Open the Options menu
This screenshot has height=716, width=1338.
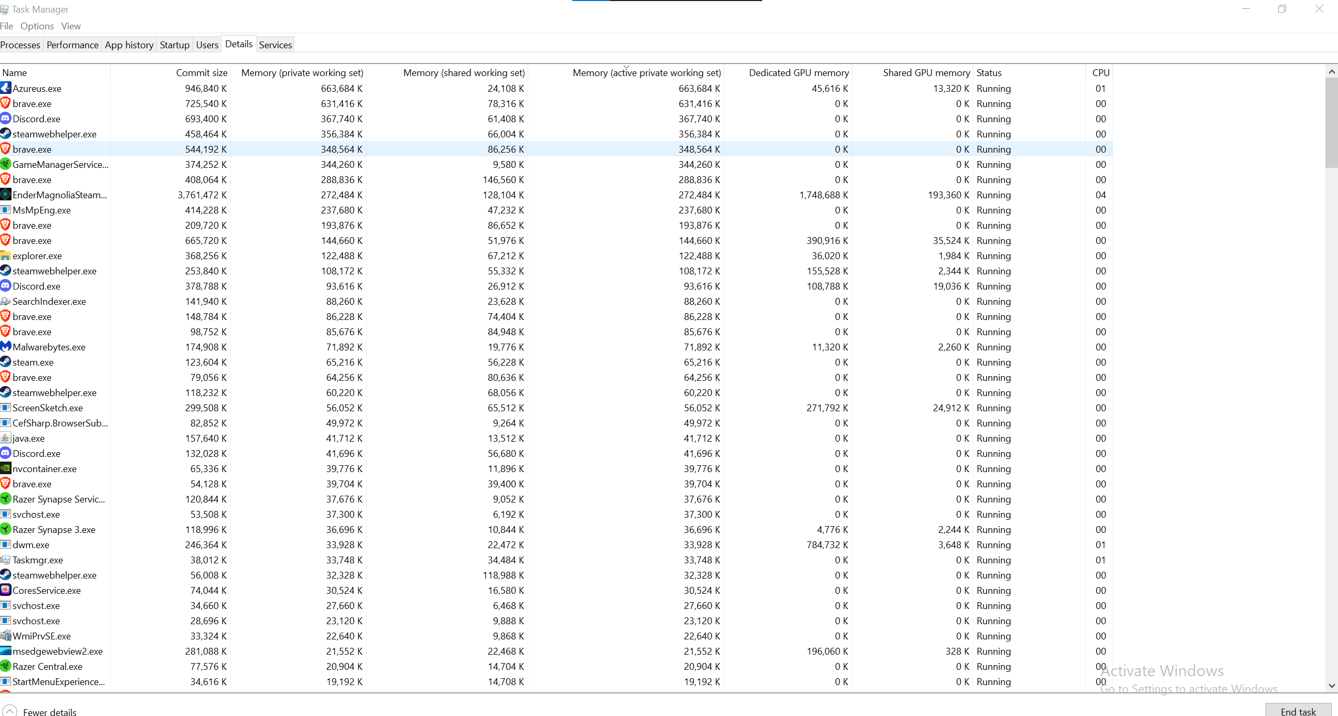(x=37, y=26)
